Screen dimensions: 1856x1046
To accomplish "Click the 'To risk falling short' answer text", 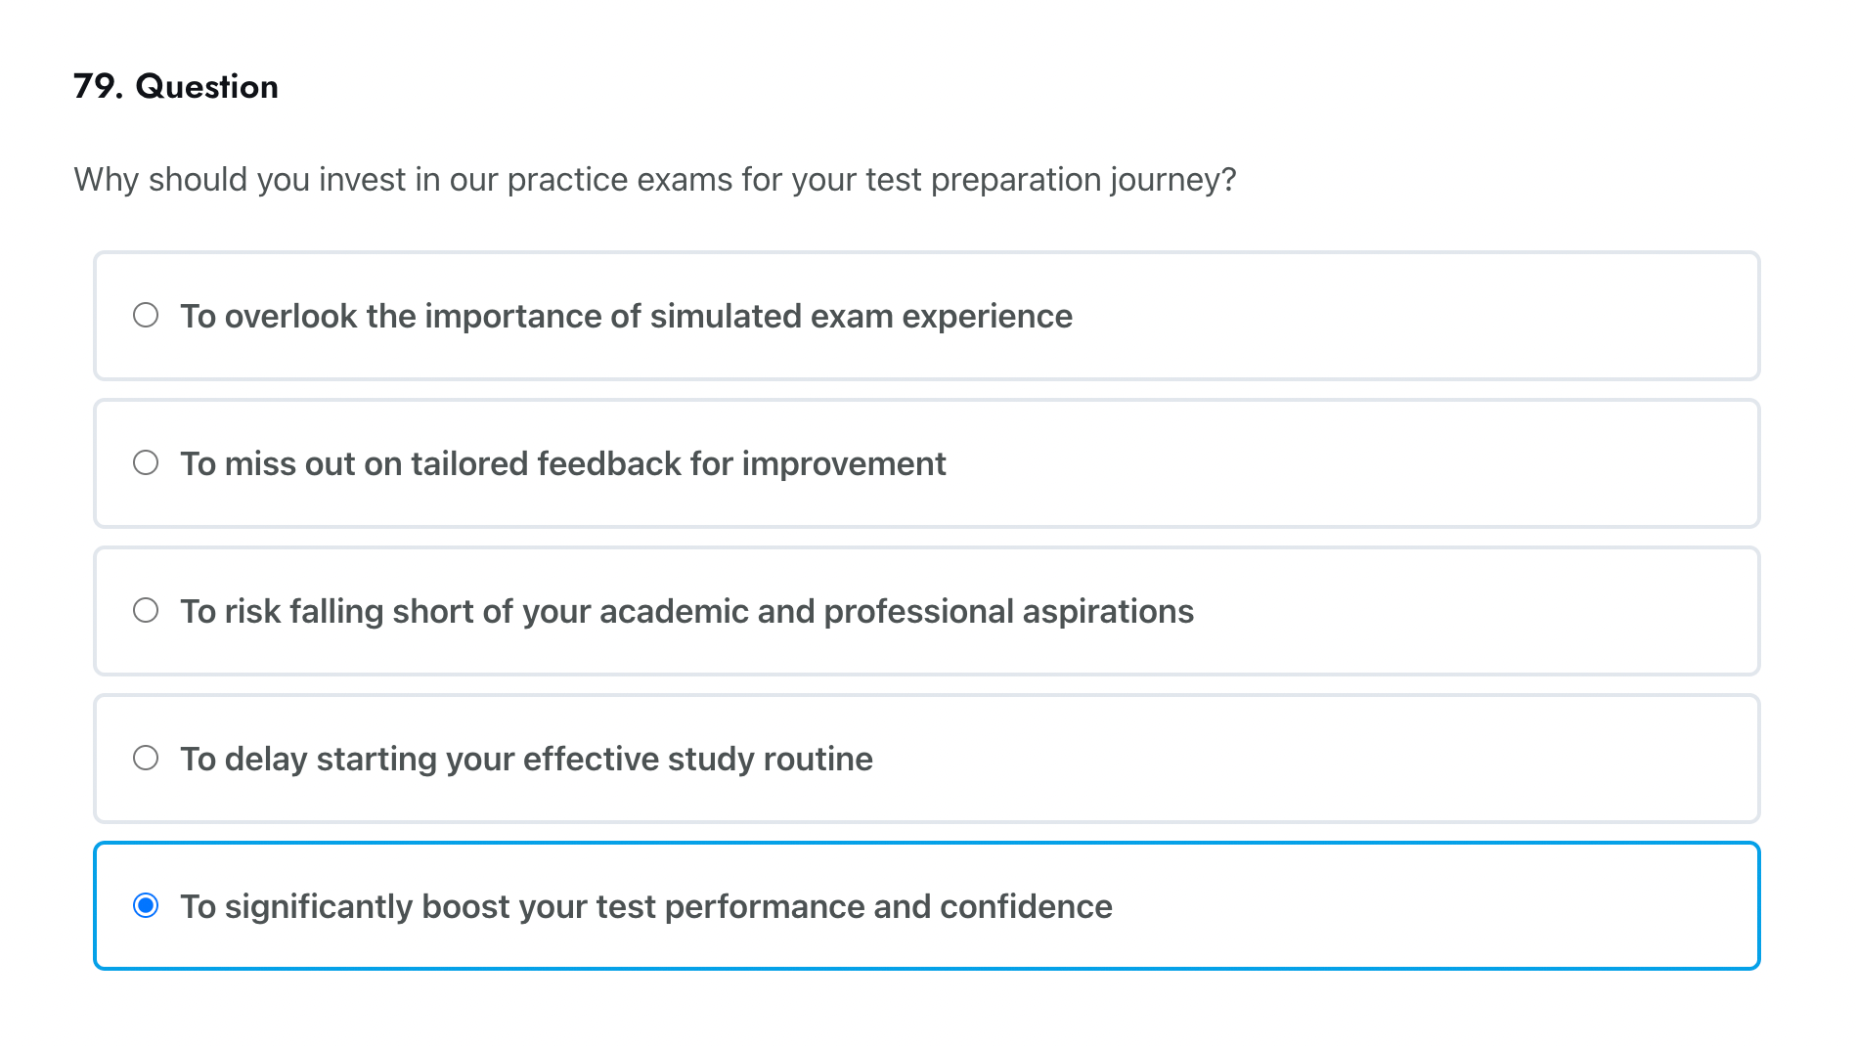I will (686, 612).
